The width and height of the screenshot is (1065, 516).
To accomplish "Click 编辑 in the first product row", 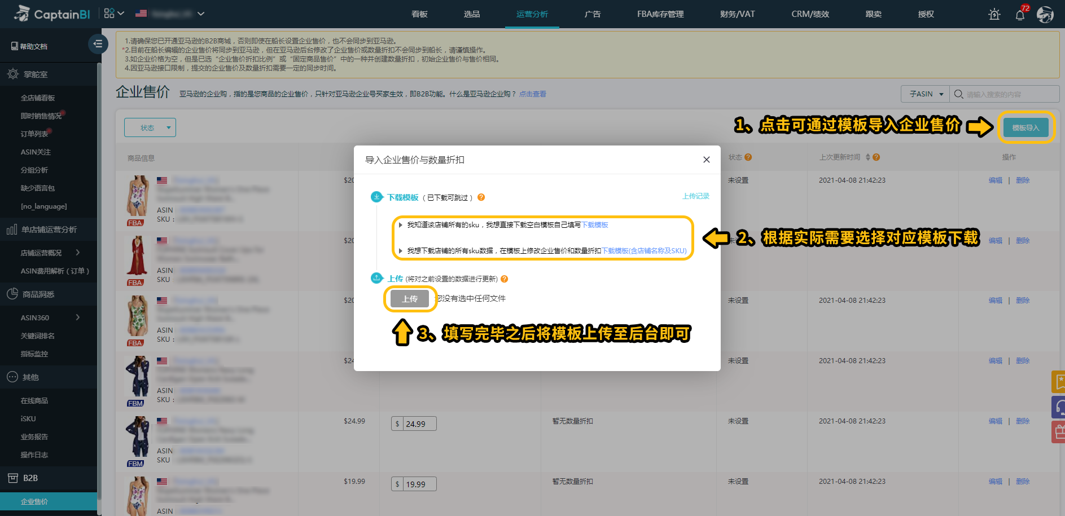I will [x=996, y=180].
